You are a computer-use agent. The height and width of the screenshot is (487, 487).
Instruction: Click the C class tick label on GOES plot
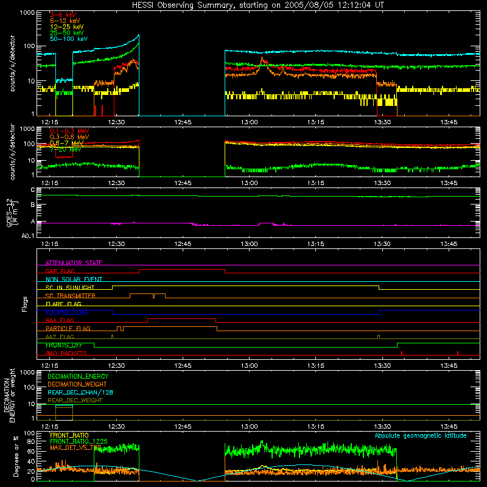[33, 190]
